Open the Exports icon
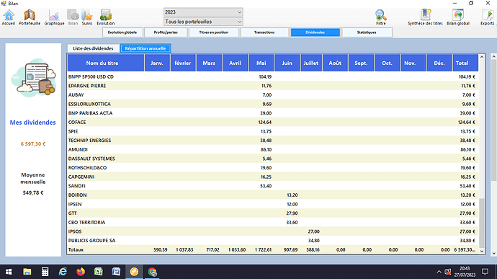The height and width of the screenshot is (279, 497). pyautogui.click(x=488, y=17)
